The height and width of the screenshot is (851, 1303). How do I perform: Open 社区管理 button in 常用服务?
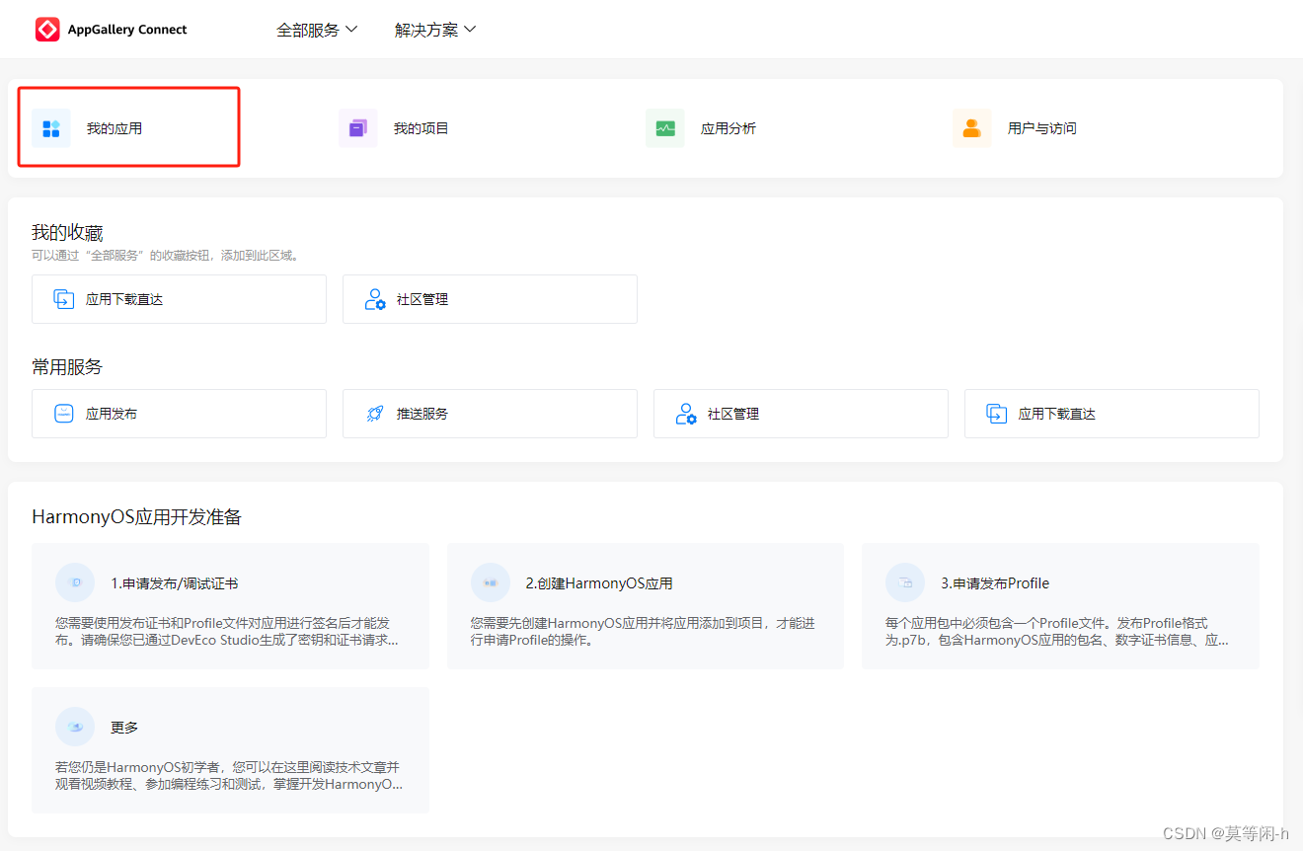point(801,414)
